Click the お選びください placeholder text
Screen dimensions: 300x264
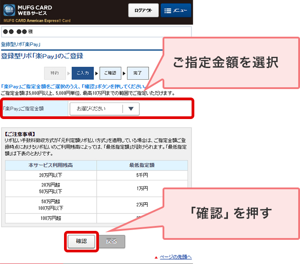tap(91, 109)
